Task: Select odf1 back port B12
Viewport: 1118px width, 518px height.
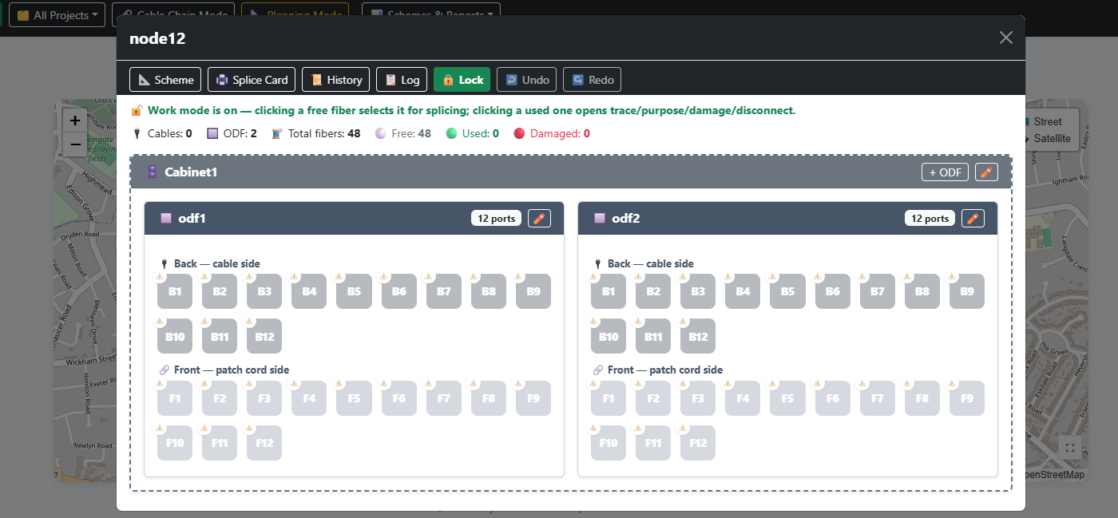Action: (x=264, y=336)
